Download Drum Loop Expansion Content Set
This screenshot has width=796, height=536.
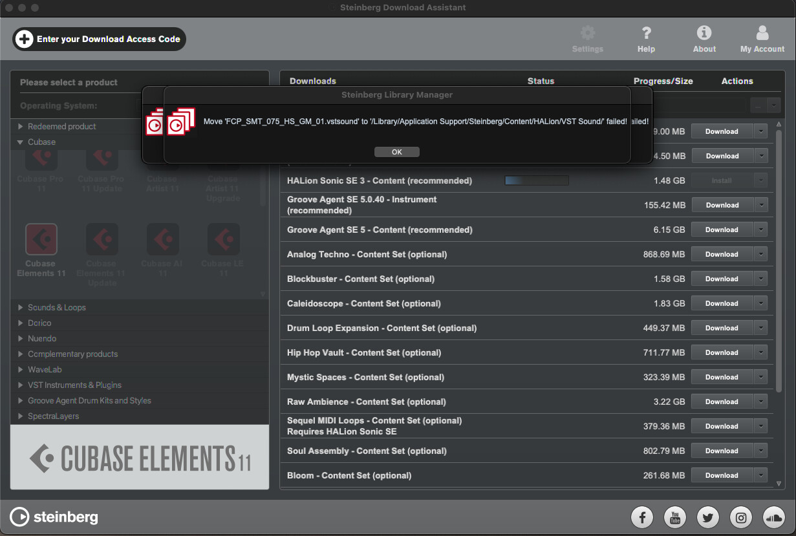(722, 328)
